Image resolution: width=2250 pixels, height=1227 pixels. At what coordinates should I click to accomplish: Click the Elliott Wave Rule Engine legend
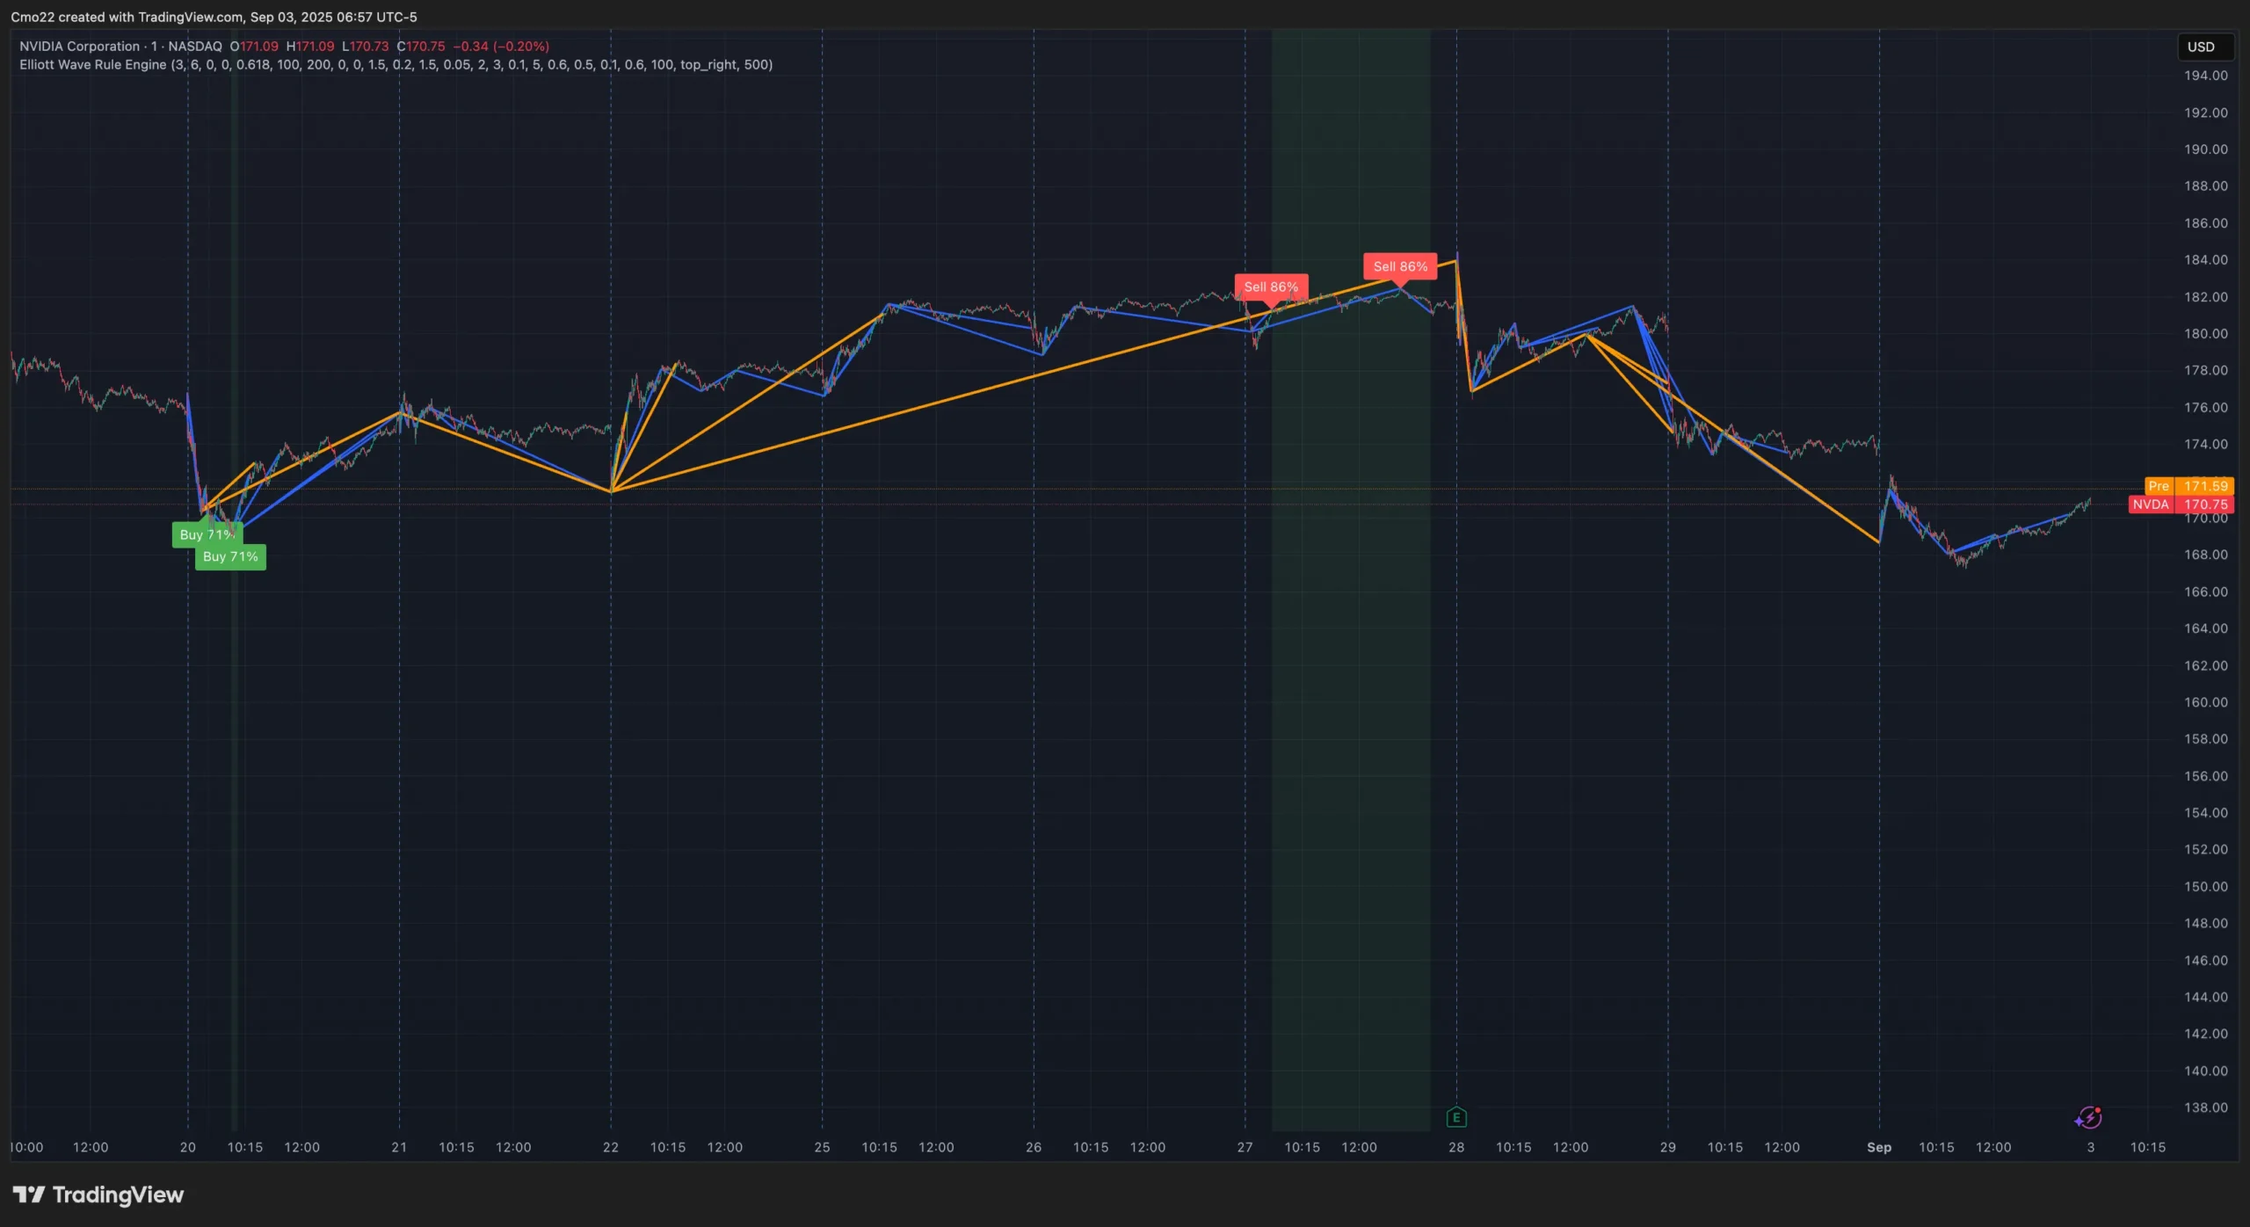(x=396, y=64)
